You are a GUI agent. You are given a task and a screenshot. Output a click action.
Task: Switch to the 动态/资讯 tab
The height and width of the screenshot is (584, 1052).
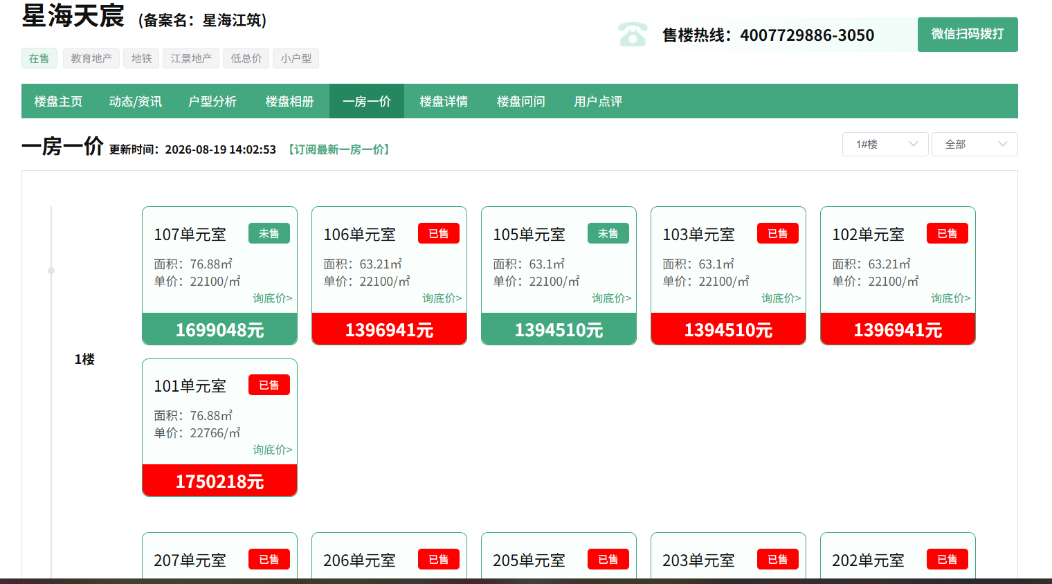coord(135,101)
